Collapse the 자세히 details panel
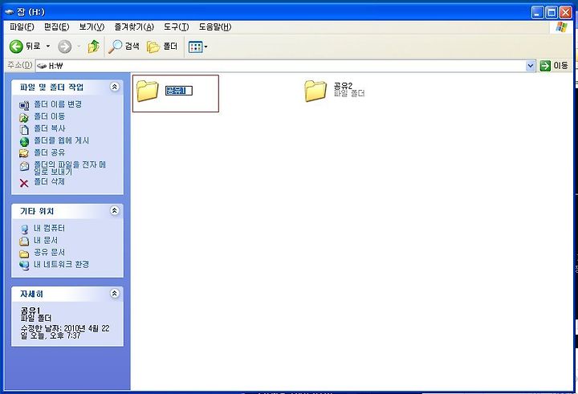The image size is (578, 394). tap(115, 294)
